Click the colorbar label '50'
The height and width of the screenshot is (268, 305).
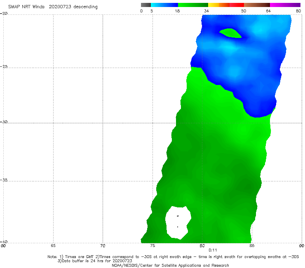[x=244, y=11]
